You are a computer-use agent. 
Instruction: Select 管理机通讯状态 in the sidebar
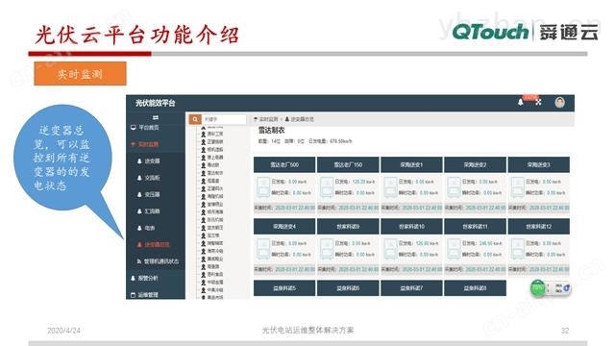pos(158,261)
